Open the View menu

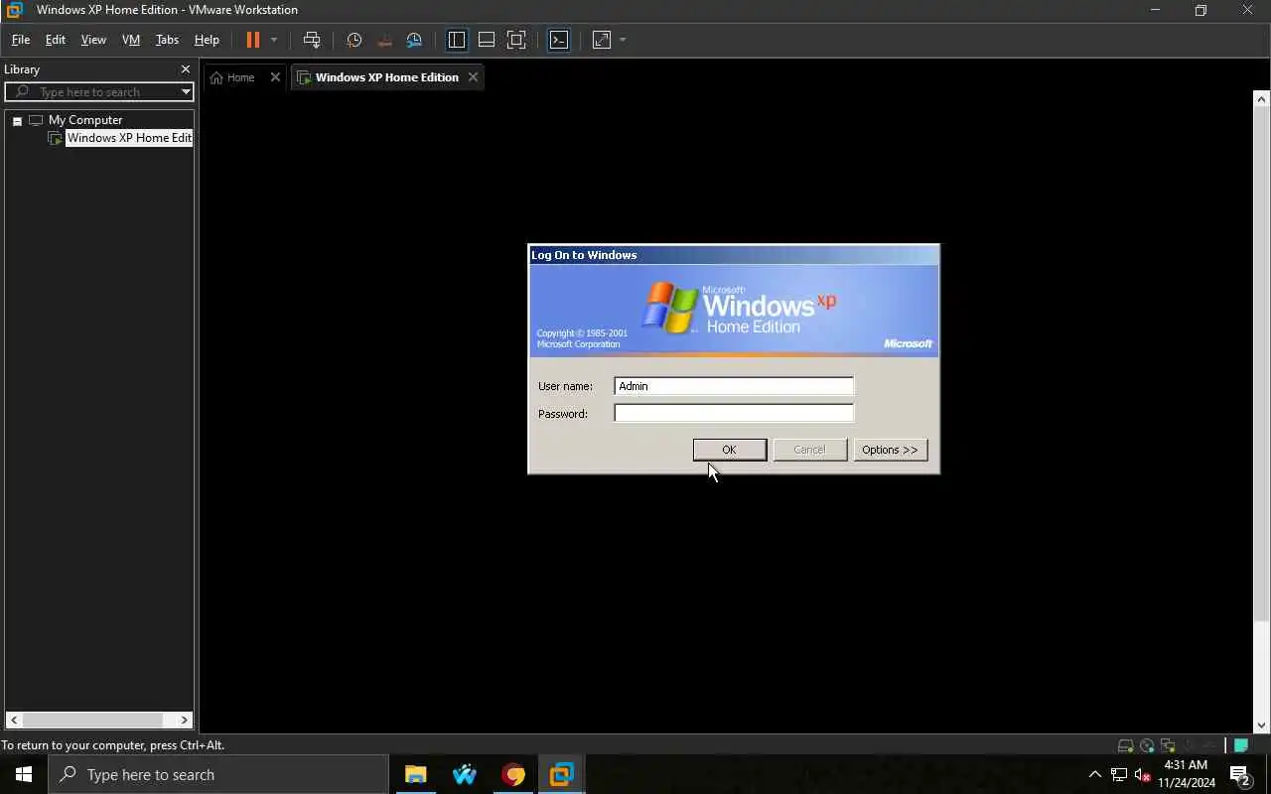click(x=93, y=40)
